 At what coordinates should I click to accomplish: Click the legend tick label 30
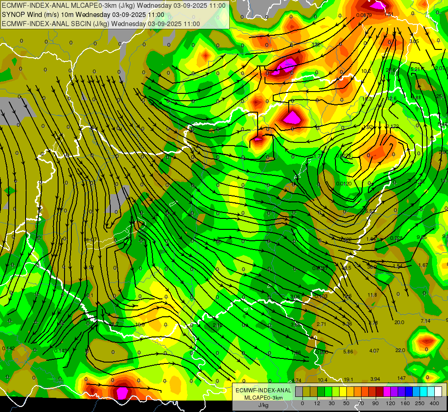pyautogui.click(x=332, y=403)
